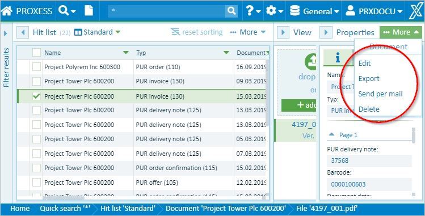425x216 pixels.
Task: Expand the hit list More dropdown
Action: pos(248,32)
